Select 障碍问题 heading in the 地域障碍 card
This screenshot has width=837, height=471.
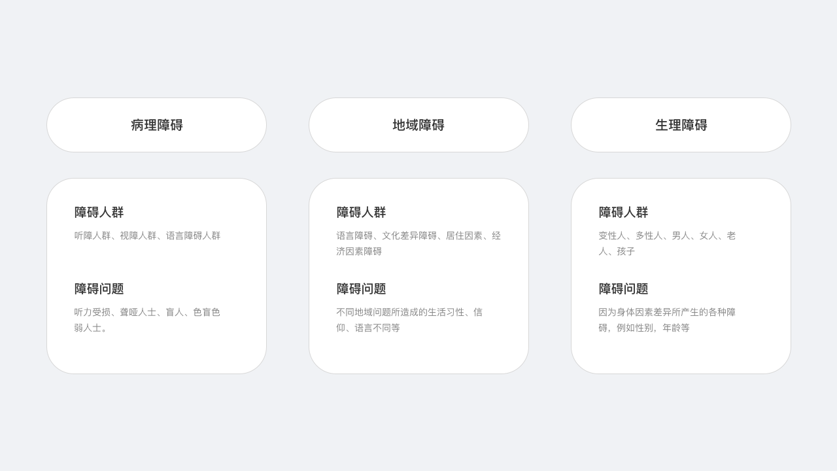pyautogui.click(x=361, y=289)
